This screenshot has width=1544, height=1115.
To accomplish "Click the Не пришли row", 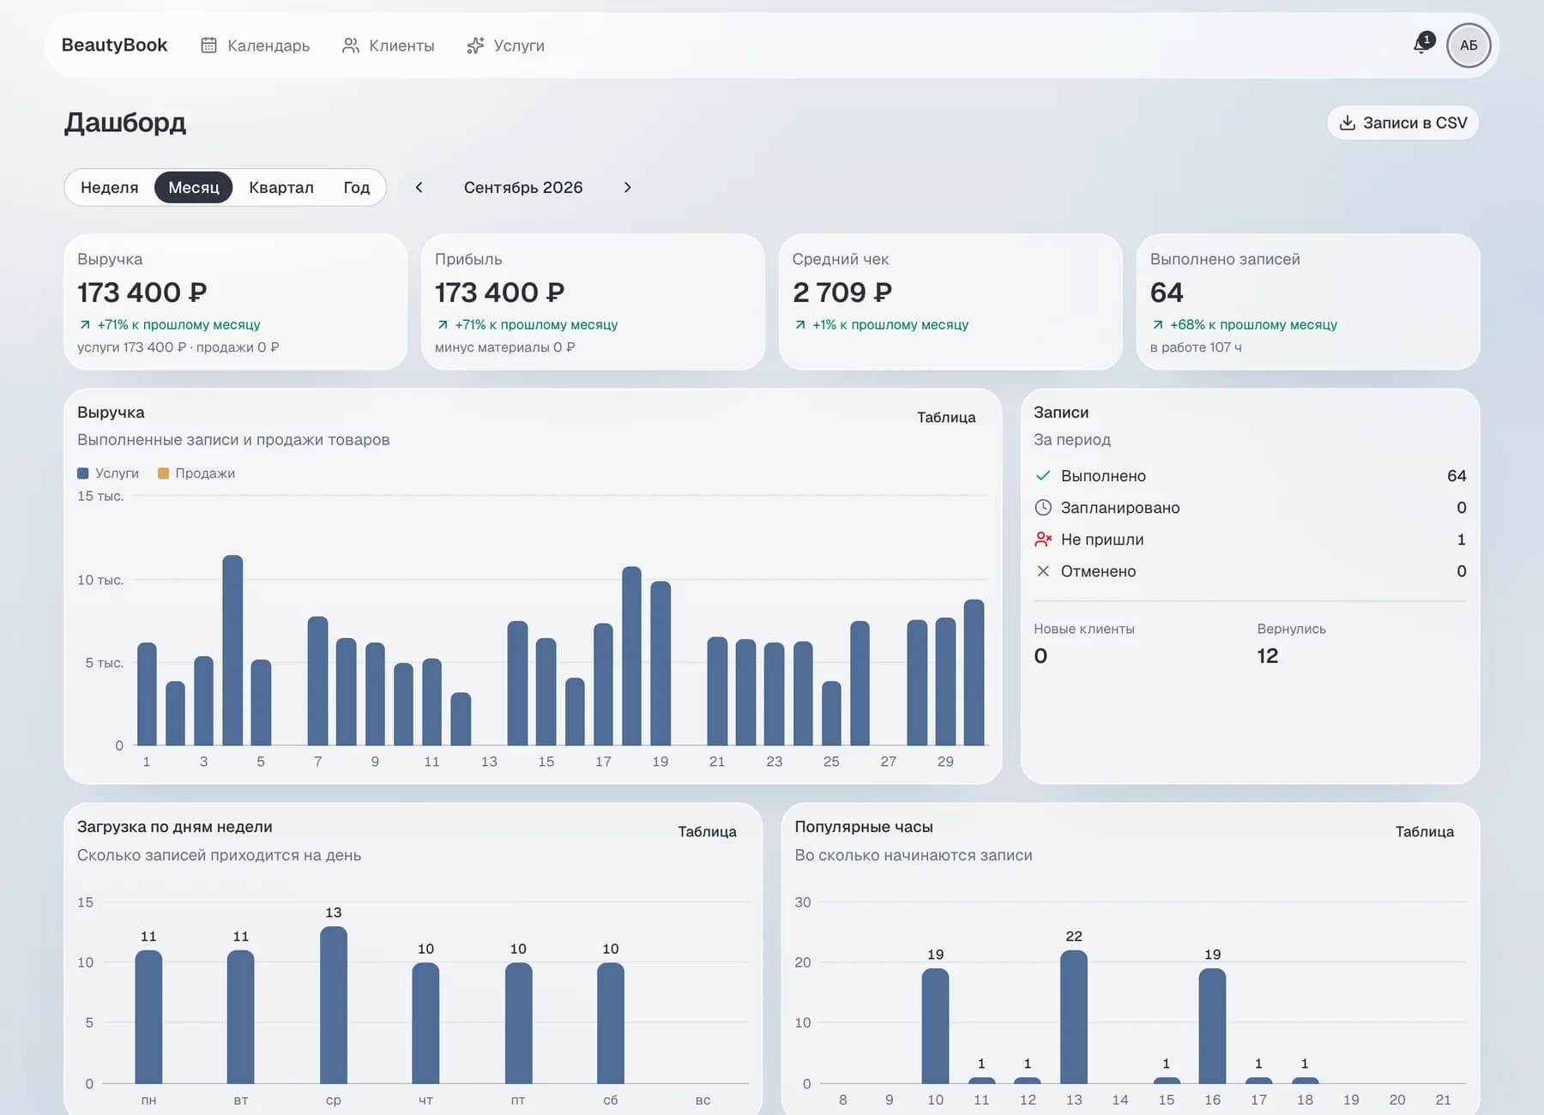I will [x=1250, y=539].
